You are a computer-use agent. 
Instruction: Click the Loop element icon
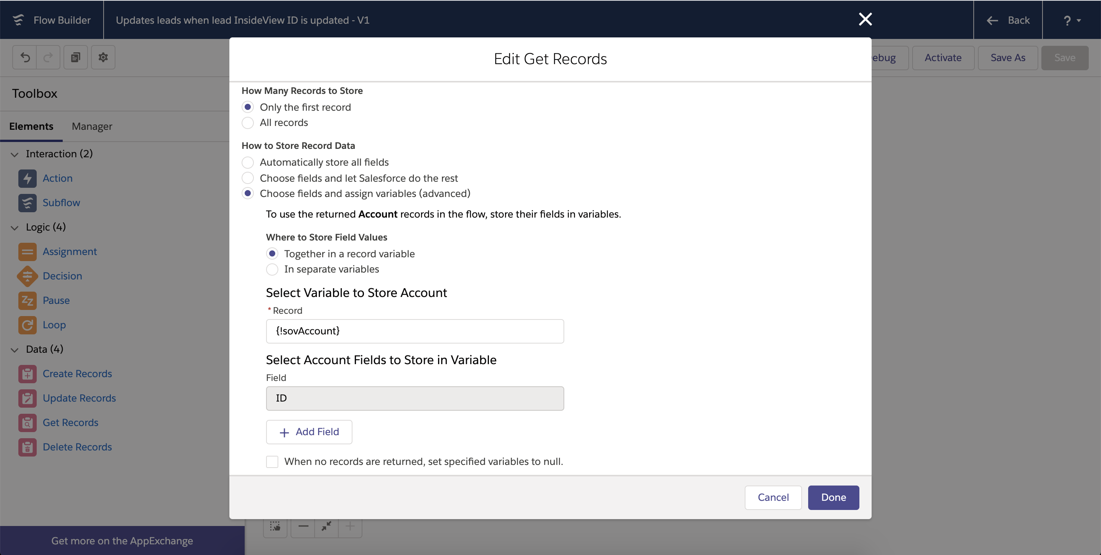27,325
